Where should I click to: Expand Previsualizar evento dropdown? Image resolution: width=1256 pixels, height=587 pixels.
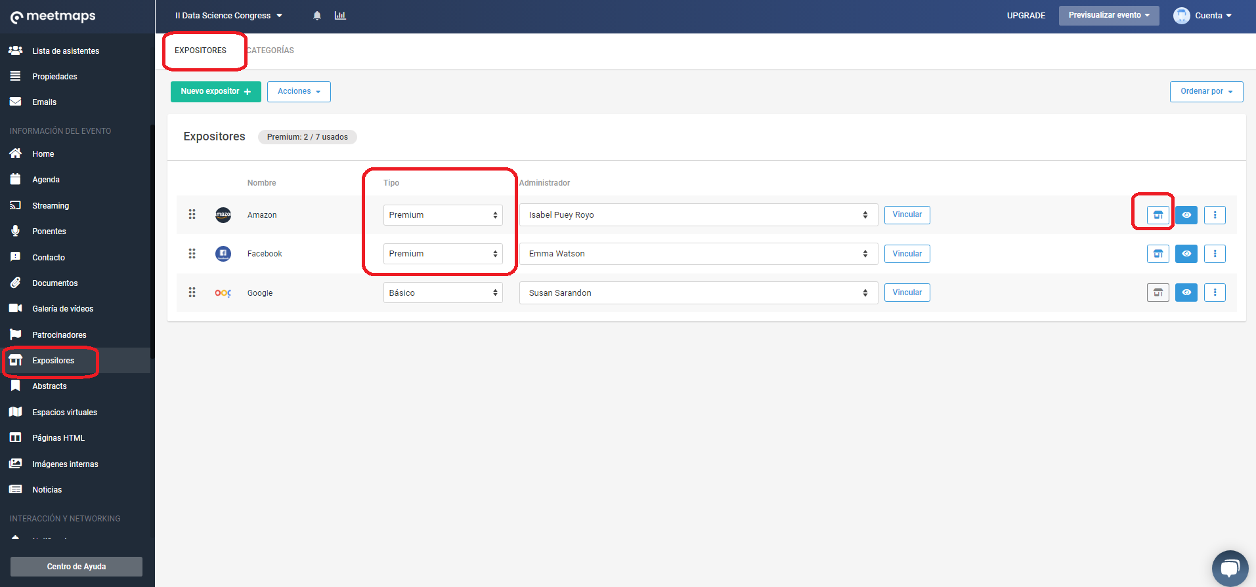[x=1109, y=16]
